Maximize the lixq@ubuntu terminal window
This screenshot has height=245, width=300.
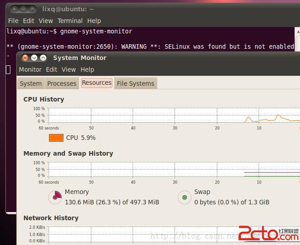point(32,9)
